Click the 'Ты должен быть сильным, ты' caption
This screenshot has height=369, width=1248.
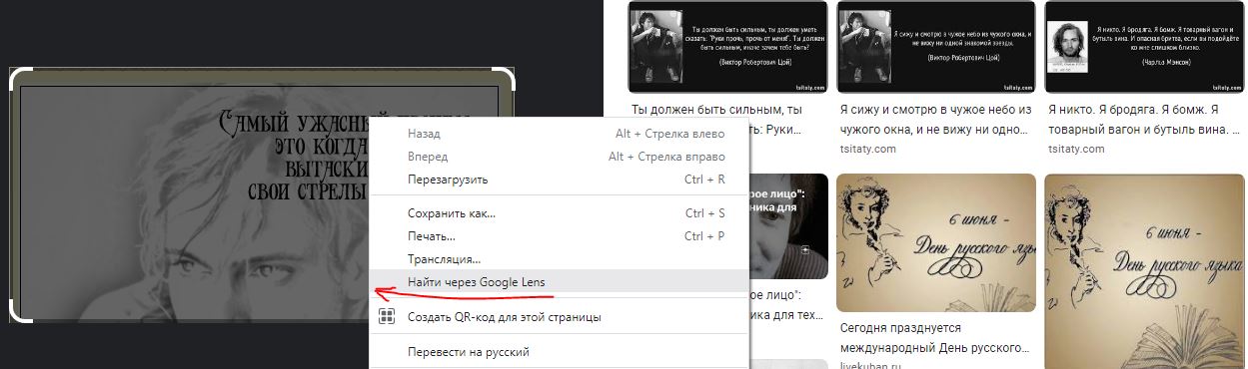coord(716,110)
